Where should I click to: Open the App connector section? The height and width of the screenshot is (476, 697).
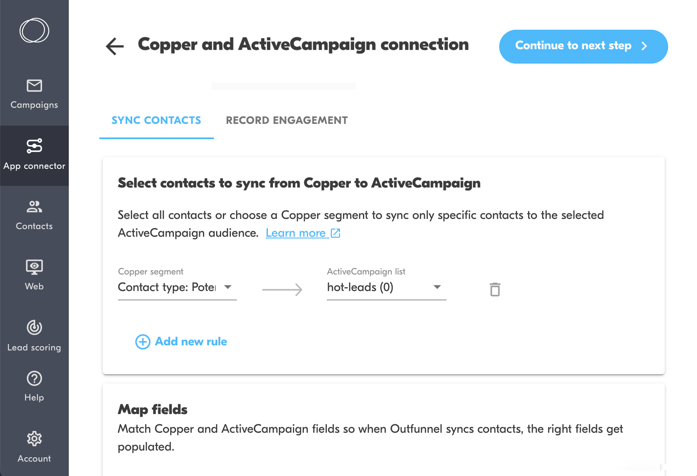click(34, 155)
